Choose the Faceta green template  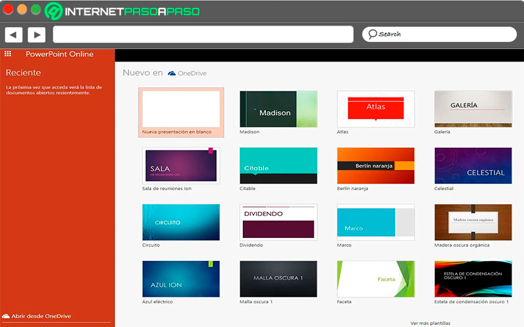(376, 279)
